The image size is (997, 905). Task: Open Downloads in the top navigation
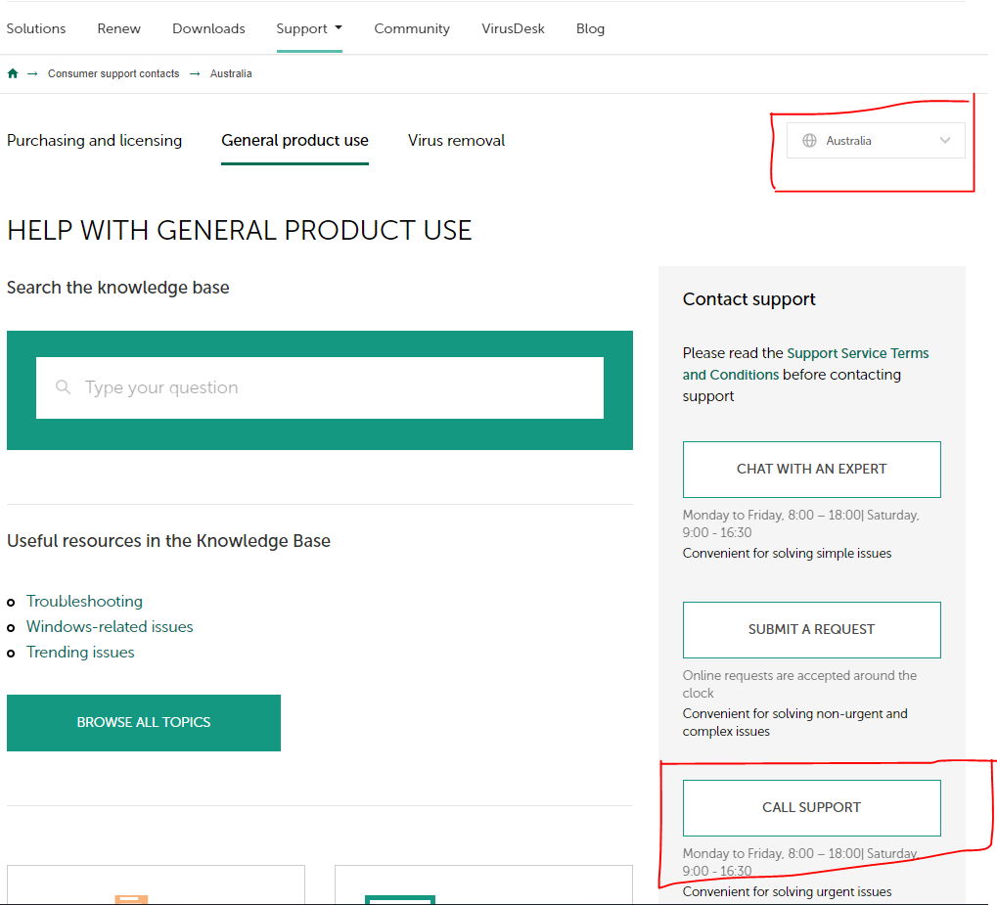(208, 28)
